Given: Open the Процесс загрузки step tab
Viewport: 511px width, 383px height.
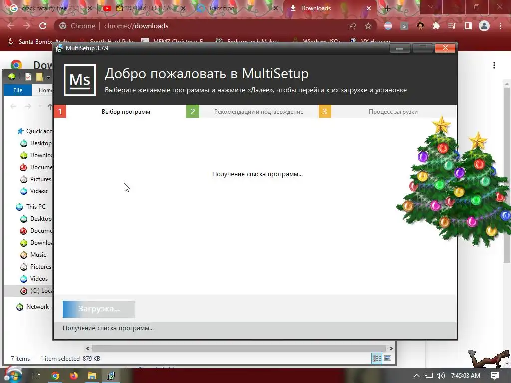Looking at the screenshot, I should (393, 111).
